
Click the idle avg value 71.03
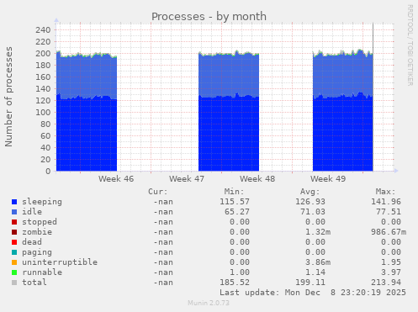313,212
